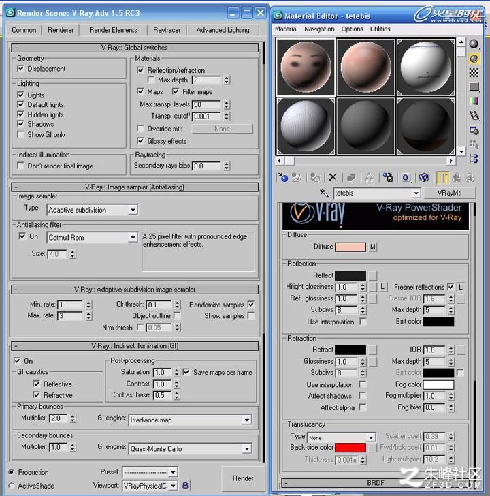490x496 pixels.
Task: Toggle Show End Result icon
Action: (442, 177)
